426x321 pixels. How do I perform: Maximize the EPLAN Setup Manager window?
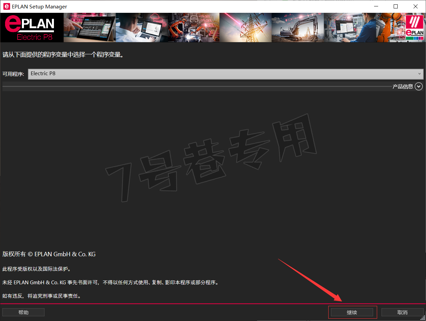tap(396, 6)
